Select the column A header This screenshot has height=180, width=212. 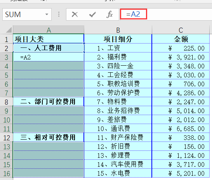(49, 30)
